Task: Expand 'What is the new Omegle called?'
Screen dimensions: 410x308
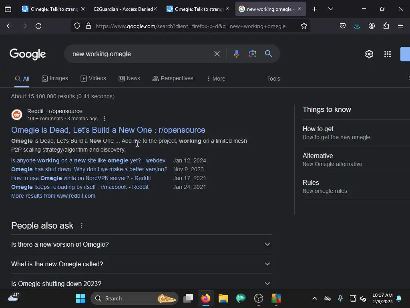Action: coord(141,264)
